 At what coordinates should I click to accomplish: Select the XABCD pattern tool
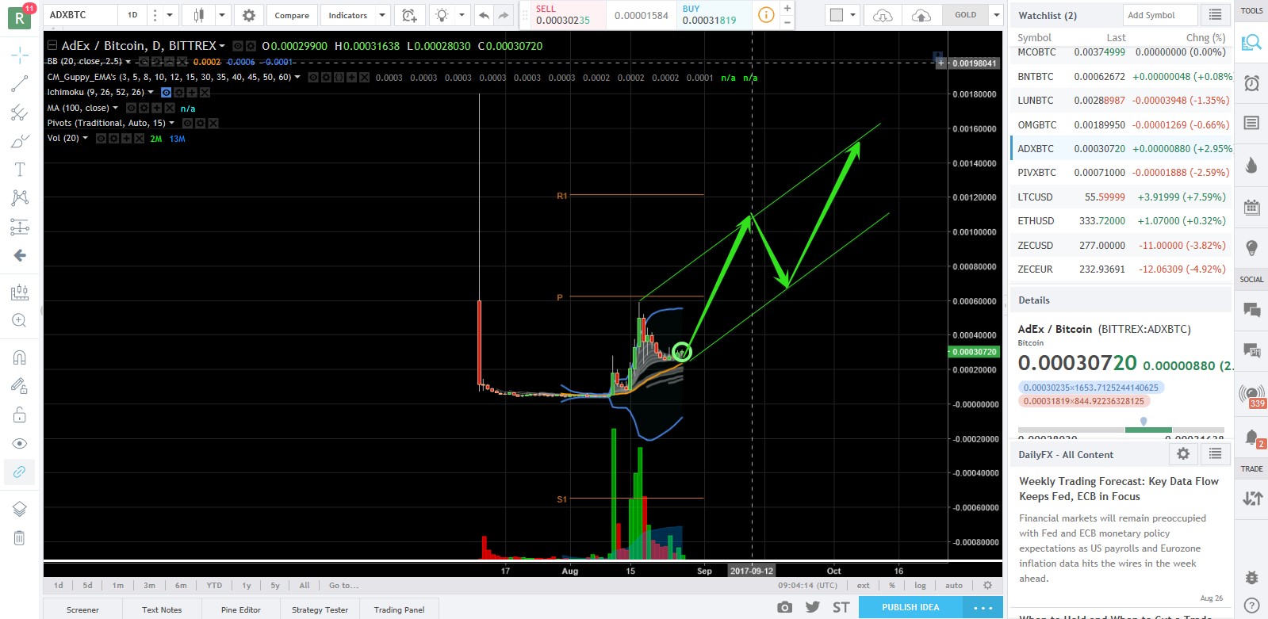click(x=20, y=198)
